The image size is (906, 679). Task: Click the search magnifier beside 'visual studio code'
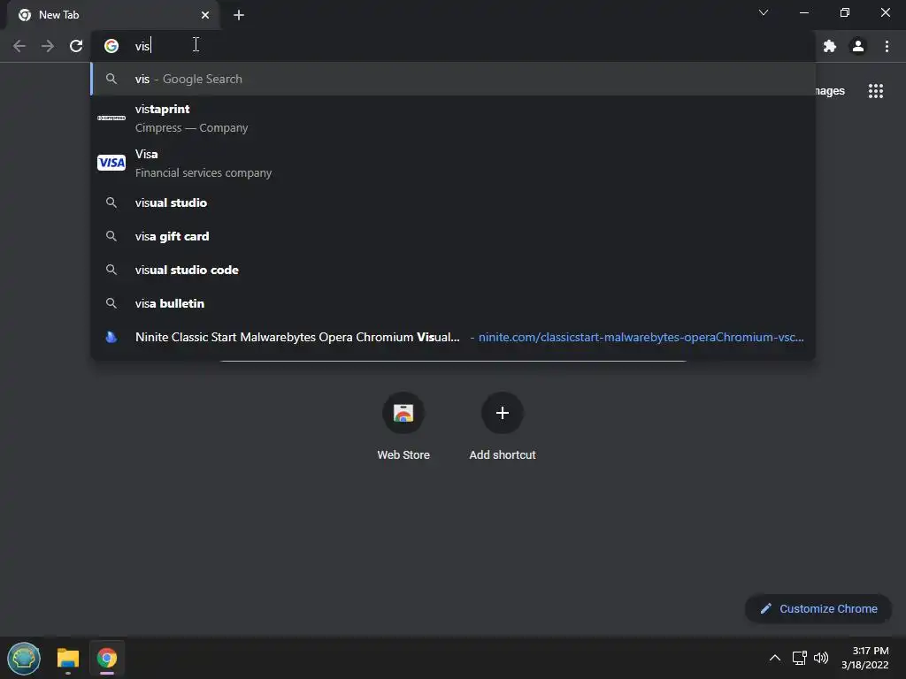(x=111, y=270)
